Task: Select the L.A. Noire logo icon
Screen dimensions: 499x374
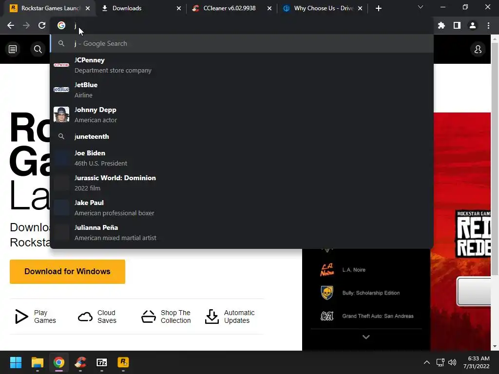Action: click(x=327, y=270)
